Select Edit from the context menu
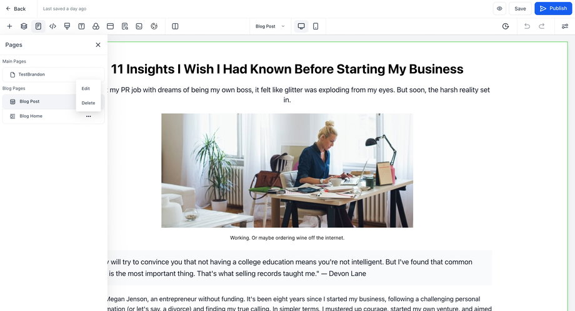 pyautogui.click(x=86, y=89)
